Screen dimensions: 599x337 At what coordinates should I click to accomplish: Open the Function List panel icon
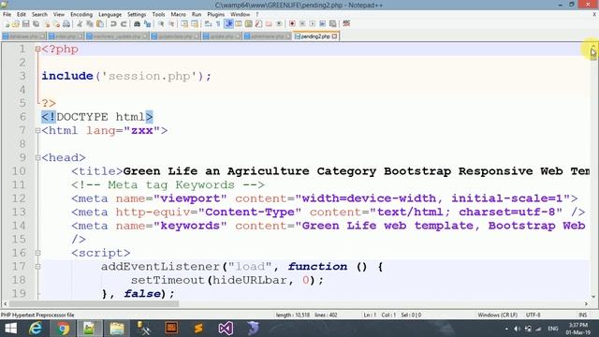[x=258, y=23]
